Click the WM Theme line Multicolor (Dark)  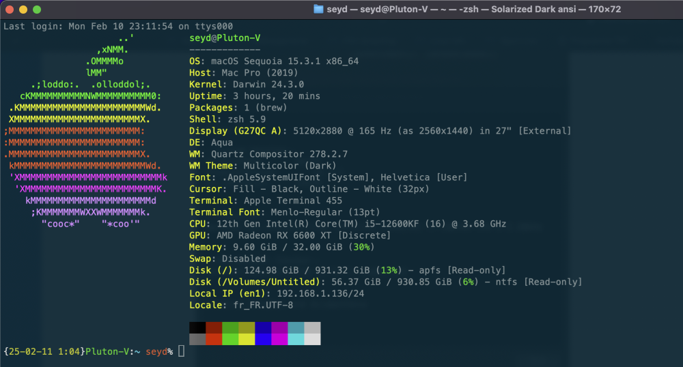click(263, 166)
